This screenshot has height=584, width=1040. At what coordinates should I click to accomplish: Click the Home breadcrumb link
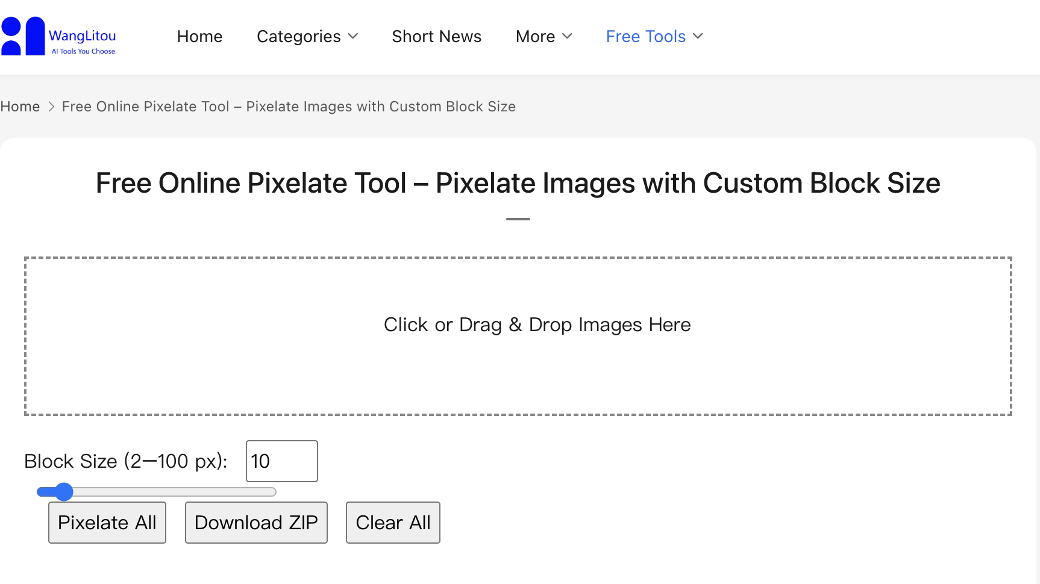[x=20, y=107]
